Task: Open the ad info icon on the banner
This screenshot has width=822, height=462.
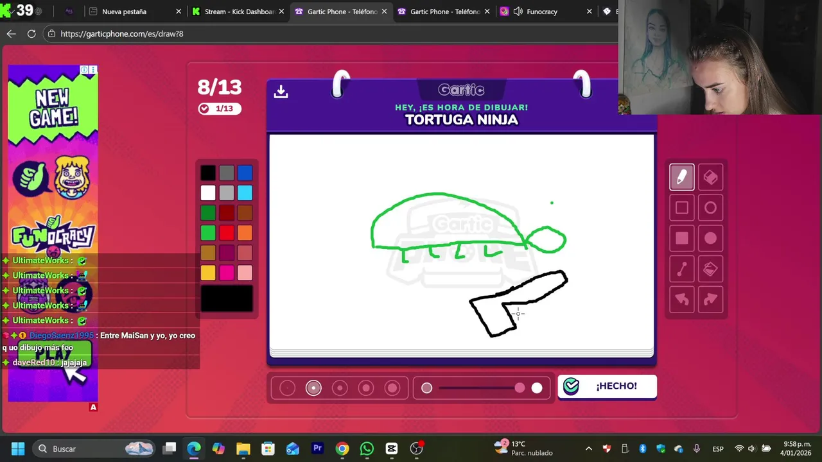Action: (84, 69)
